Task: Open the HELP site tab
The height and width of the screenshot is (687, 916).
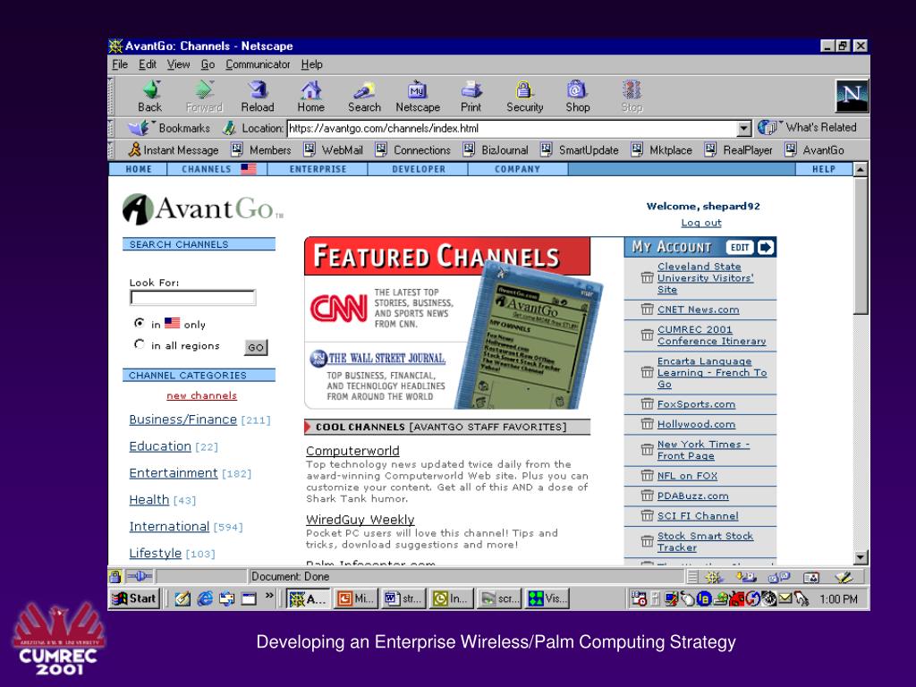Action: coord(824,169)
